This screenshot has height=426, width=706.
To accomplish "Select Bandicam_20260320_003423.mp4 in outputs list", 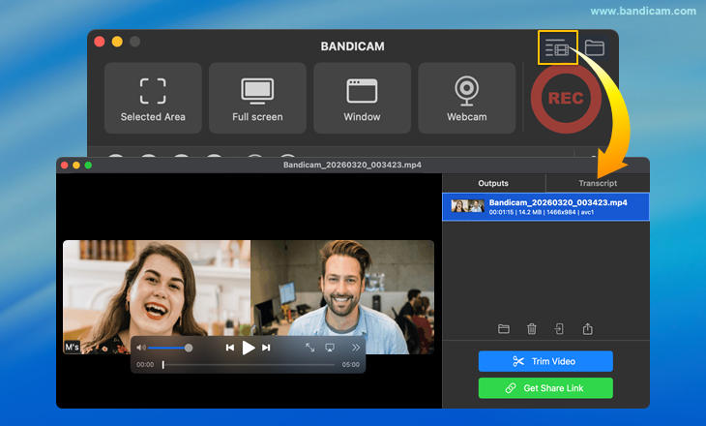I will (x=545, y=206).
